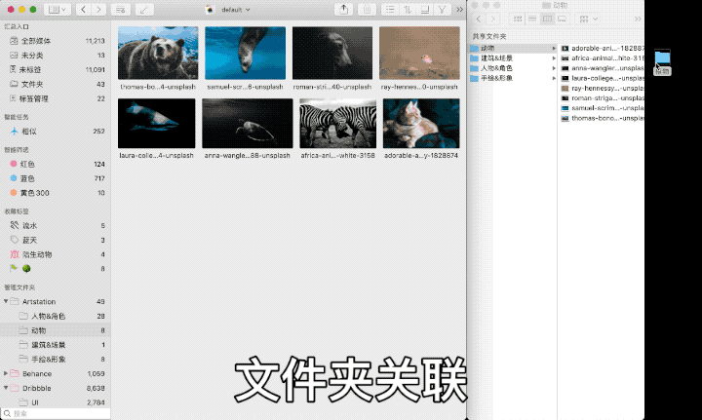702x420 pixels.
Task: Open 标签管理 sidebar entry
Action: point(56,98)
